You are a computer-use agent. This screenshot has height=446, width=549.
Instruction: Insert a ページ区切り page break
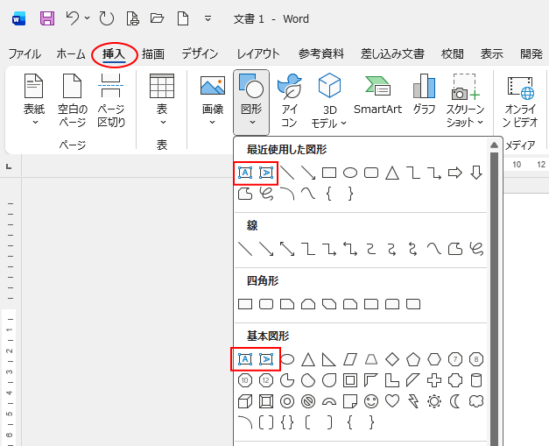click(x=111, y=100)
